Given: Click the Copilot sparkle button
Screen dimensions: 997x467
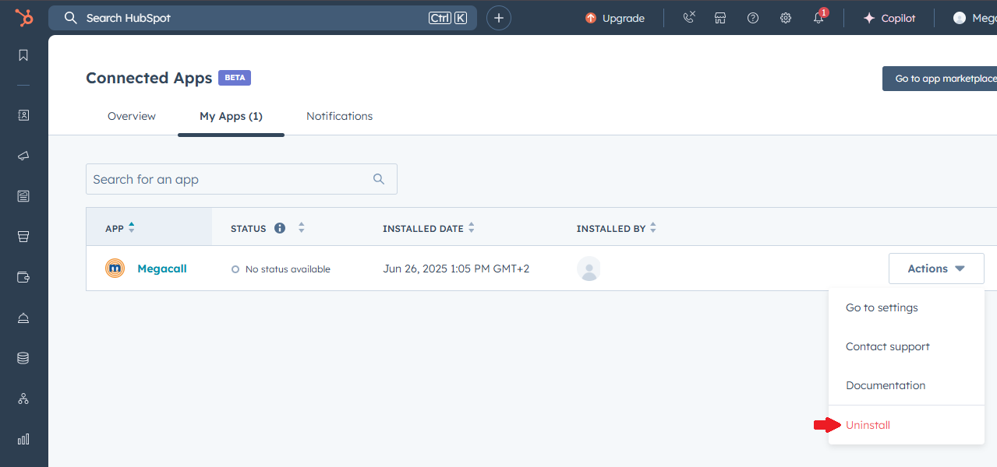Looking at the screenshot, I should point(889,18).
